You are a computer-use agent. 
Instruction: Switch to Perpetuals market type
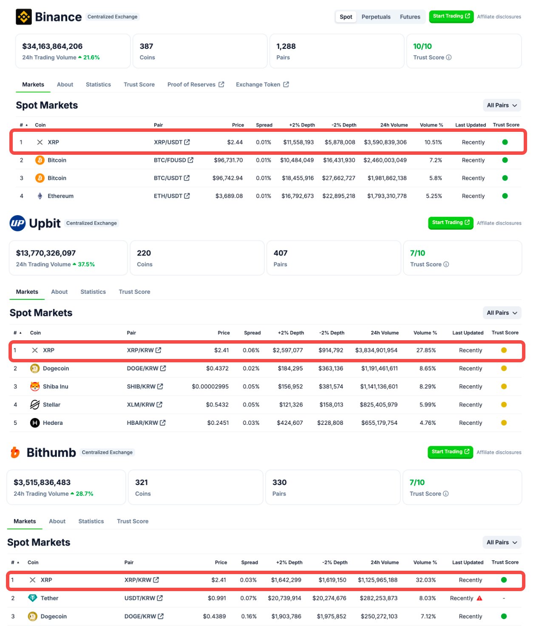pyautogui.click(x=376, y=17)
